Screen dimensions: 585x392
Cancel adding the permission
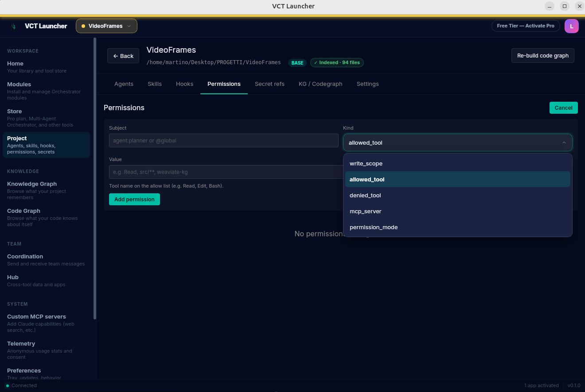point(563,108)
